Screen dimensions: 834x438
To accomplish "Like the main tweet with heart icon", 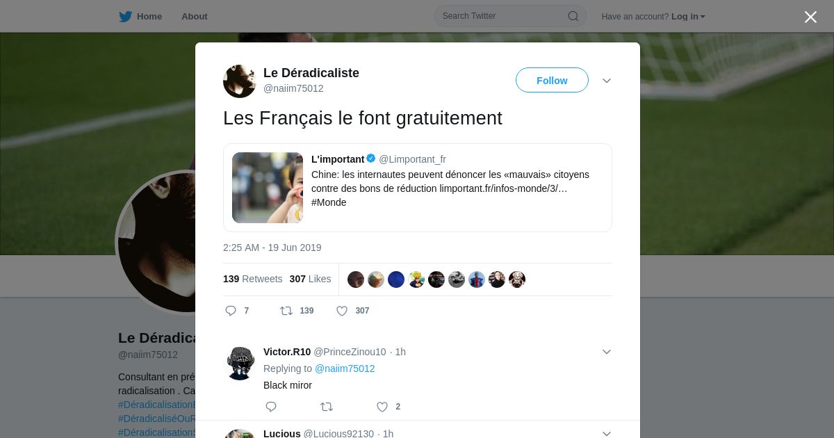I will tap(342, 311).
